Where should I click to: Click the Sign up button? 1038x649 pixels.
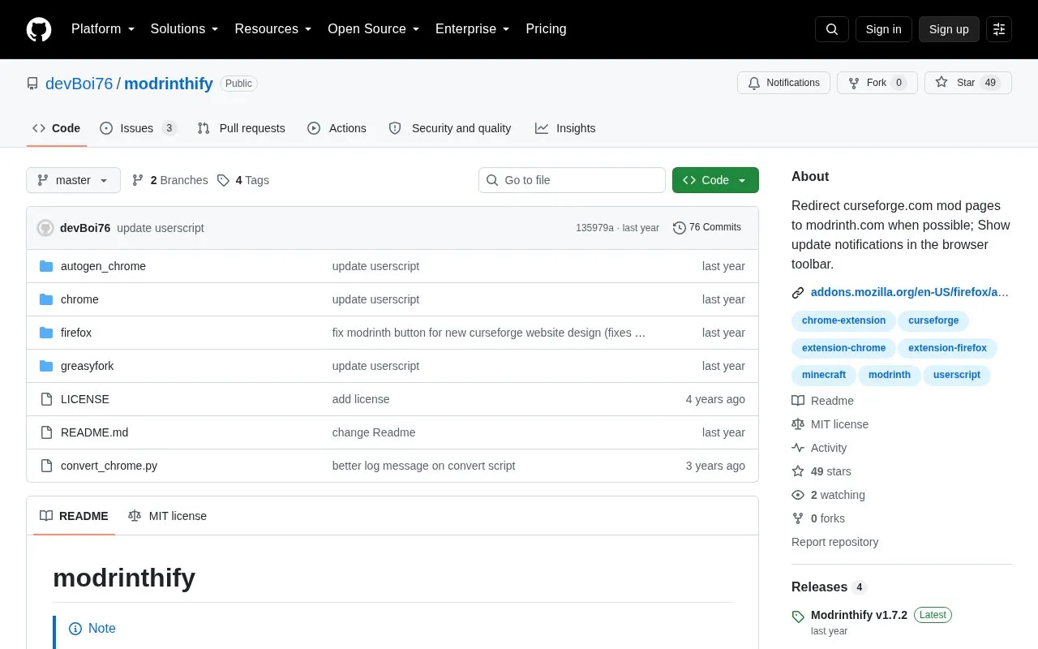(x=949, y=29)
